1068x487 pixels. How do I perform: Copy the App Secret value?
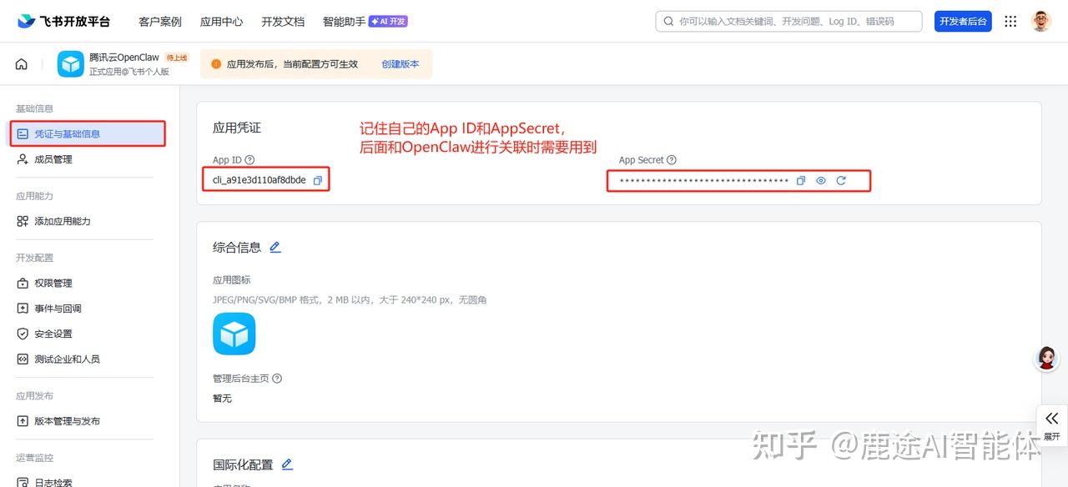pos(801,180)
